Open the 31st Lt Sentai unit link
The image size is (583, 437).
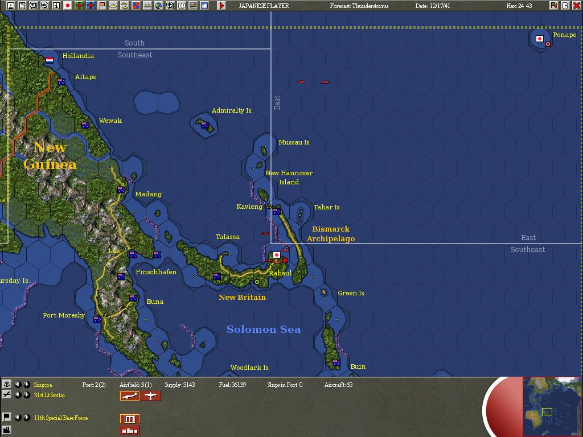click(49, 395)
